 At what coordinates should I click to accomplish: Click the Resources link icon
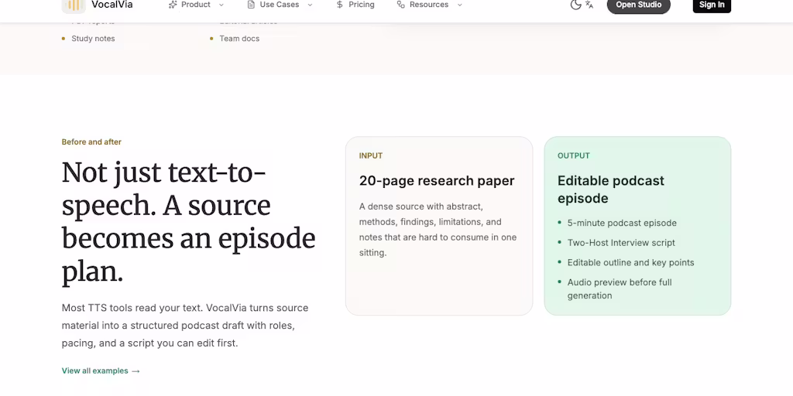coord(400,5)
